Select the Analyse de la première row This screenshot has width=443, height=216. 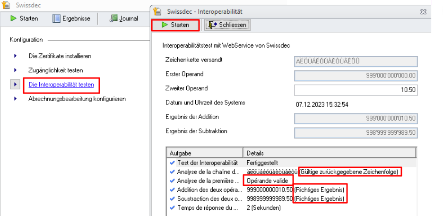(x=292, y=181)
